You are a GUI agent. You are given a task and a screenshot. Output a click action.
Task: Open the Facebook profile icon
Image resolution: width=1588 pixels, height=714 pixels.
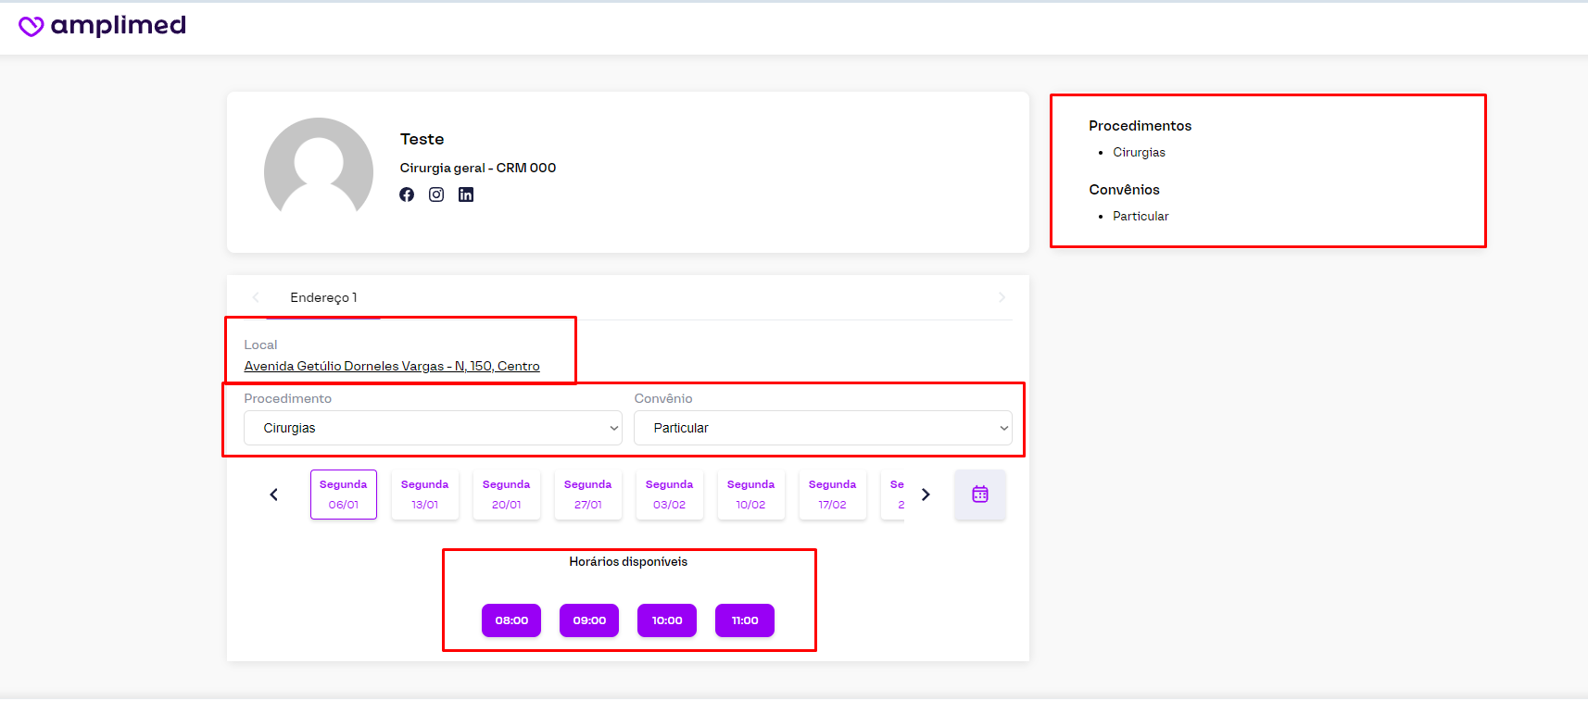[x=407, y=194]
